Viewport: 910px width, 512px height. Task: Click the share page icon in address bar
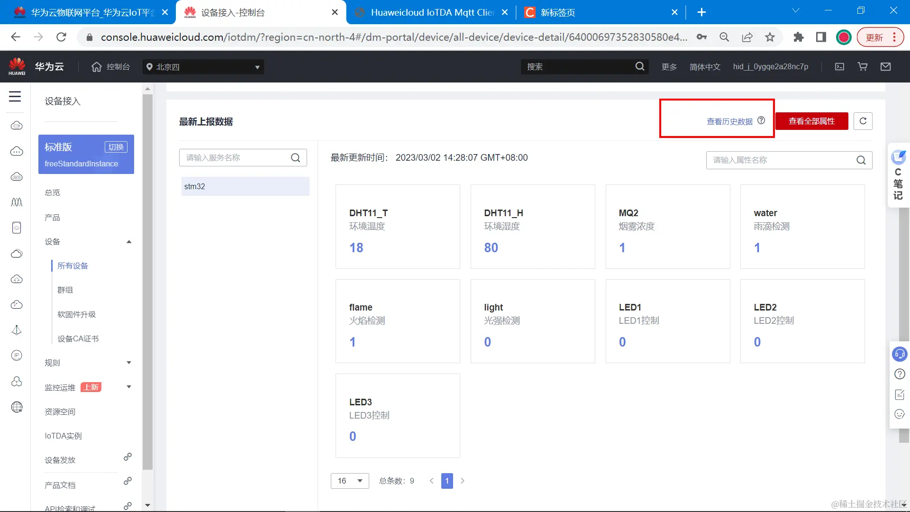click(747, 37)
